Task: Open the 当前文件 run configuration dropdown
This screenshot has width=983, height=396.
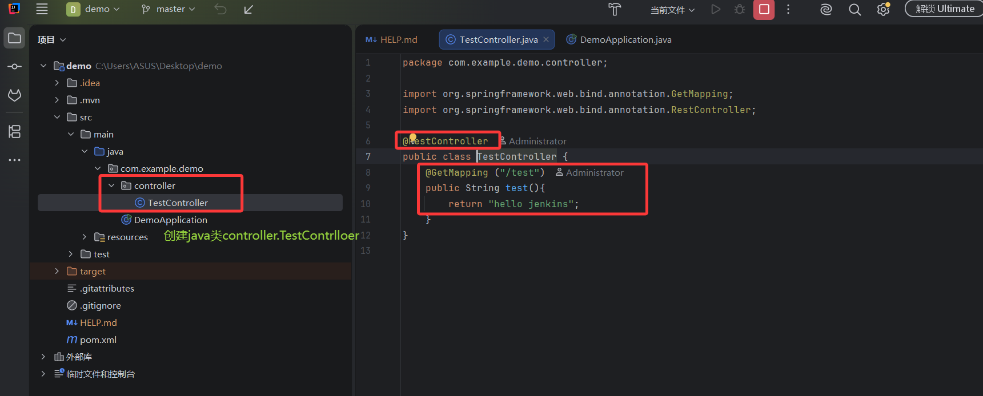Action: tap(672, 10)
